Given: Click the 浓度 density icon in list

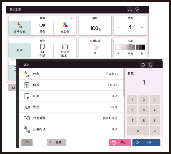Looking at the screenshot, I should (x=26, y=108).
